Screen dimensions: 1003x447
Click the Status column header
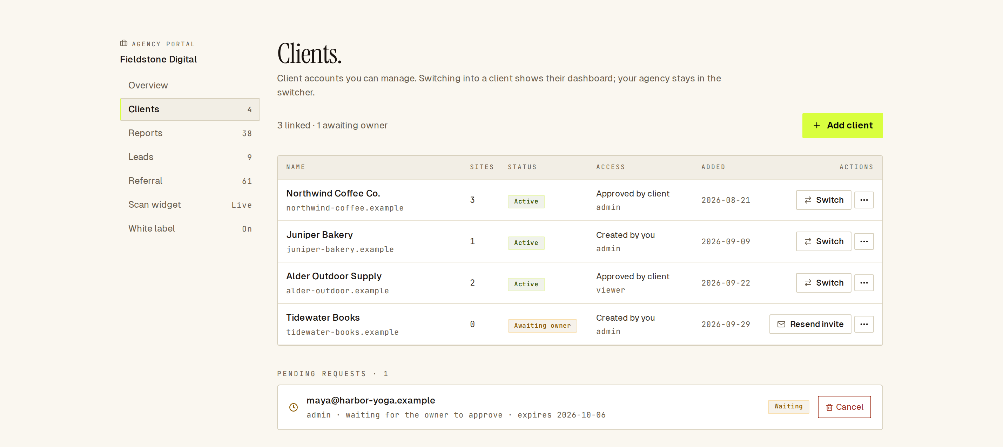(522, 167)
